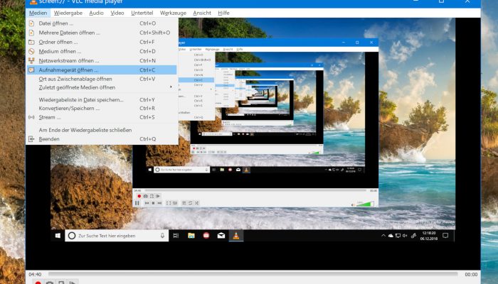The image size is (498, 284).
Task: Click next track in inner VLC window
Action: pyautogui.click(x=159, y=203)
